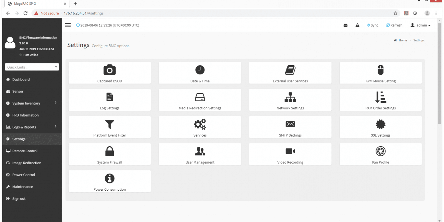
Task: Open Sensor in sidebar
Action: (x=32, y=91)
